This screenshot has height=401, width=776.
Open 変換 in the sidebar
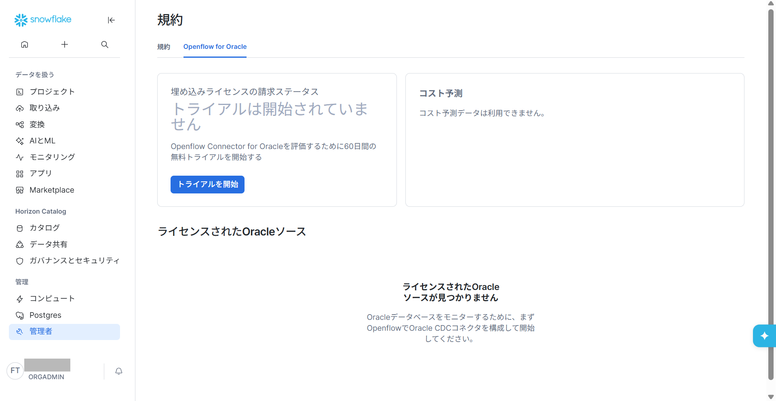pyautogui.click(x=65, y=124)
